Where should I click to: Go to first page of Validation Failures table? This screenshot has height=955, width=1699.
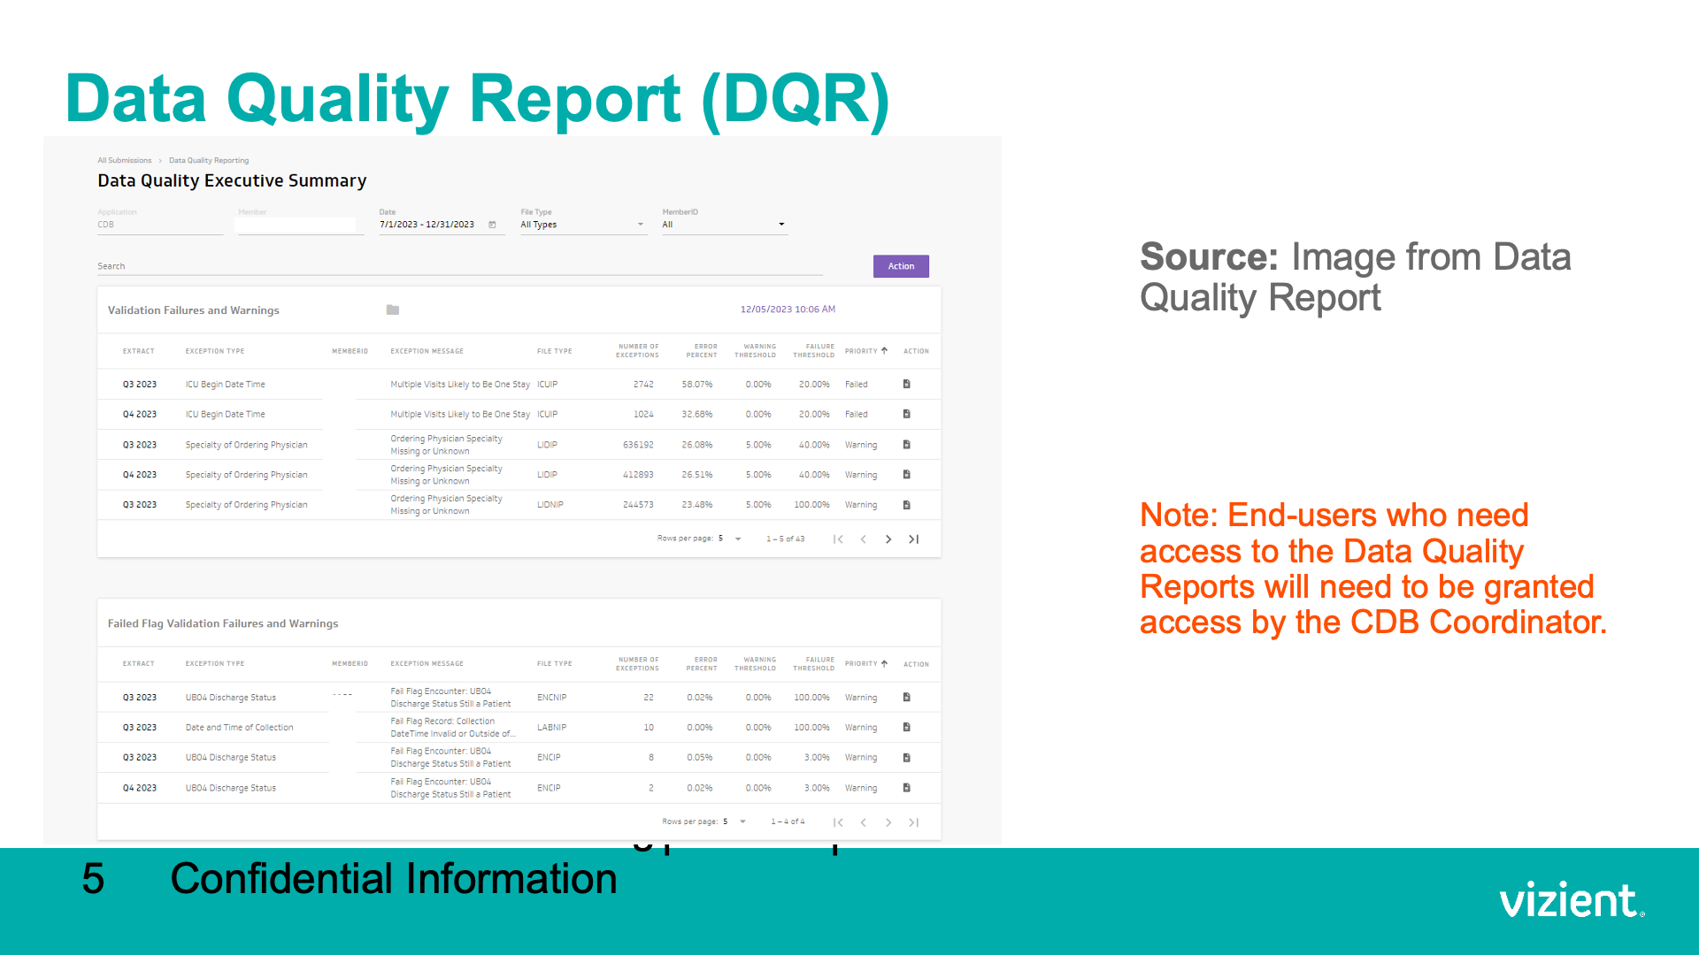pos(838,539)
